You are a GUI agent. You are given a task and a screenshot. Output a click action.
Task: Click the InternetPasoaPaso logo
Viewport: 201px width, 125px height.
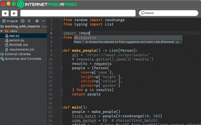47,4
